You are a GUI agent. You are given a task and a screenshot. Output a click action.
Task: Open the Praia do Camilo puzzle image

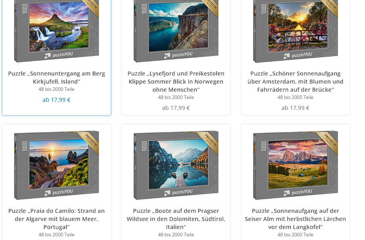pyautogui.click(x=57, y=165)
